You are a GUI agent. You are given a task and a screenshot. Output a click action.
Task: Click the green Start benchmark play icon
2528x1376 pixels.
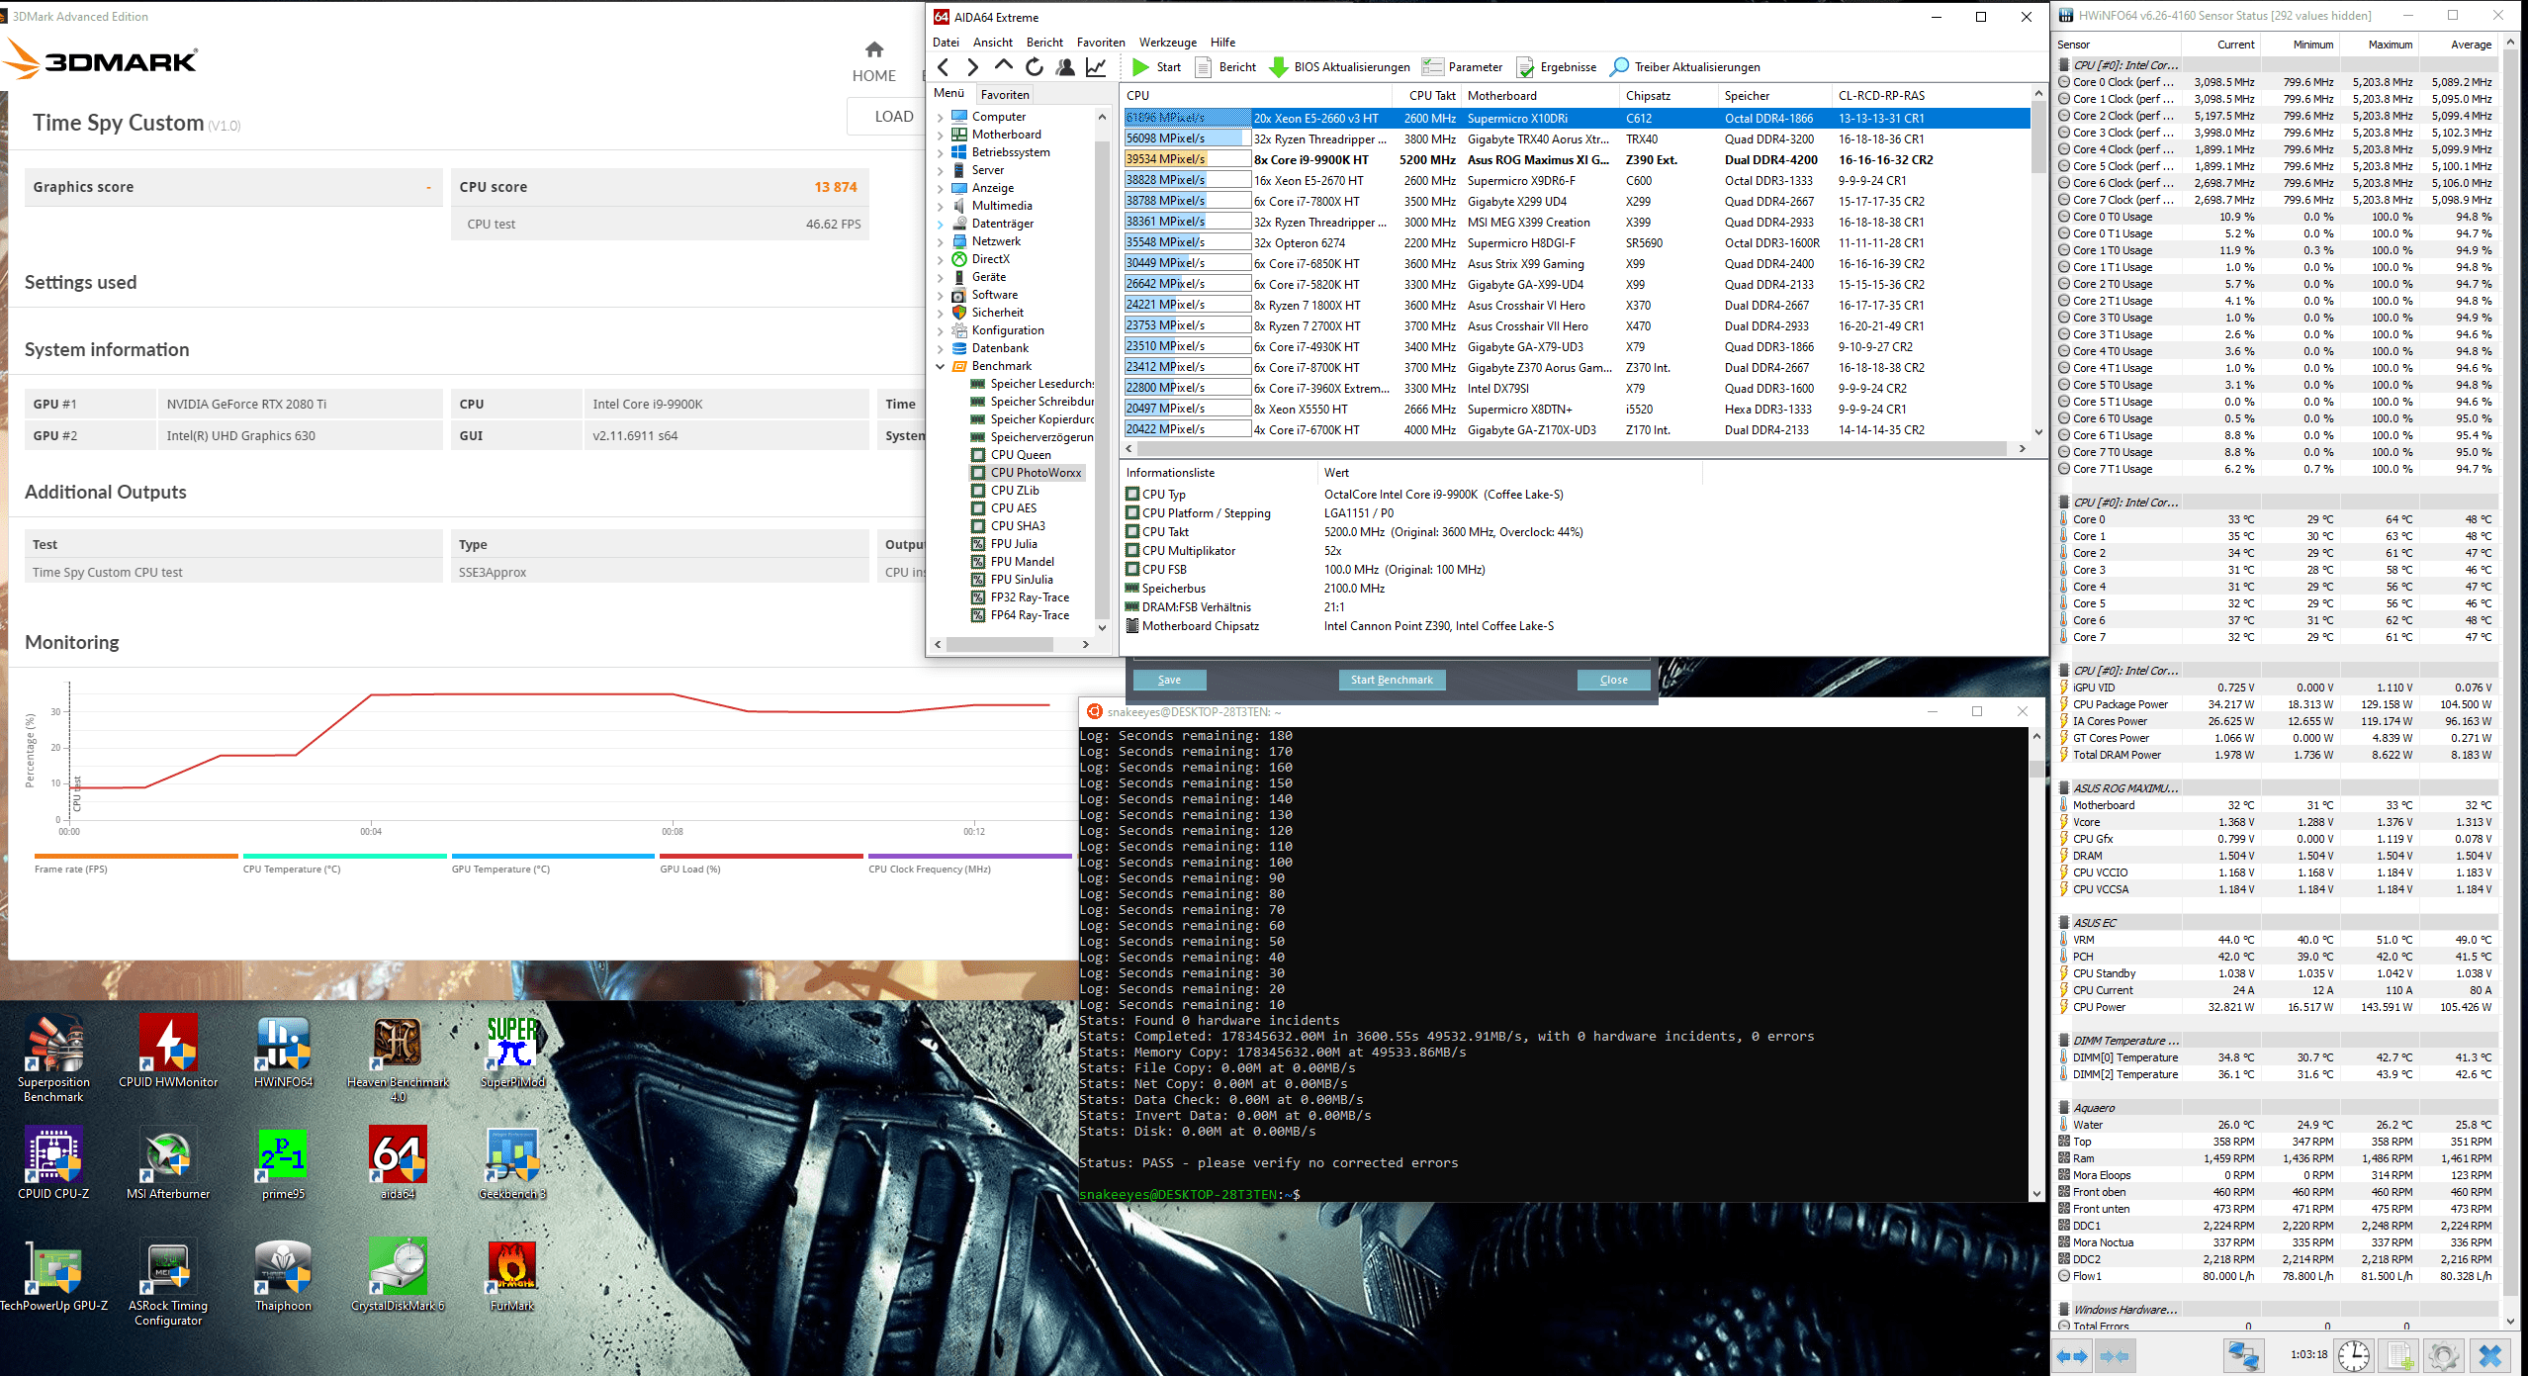[1140, 67]
